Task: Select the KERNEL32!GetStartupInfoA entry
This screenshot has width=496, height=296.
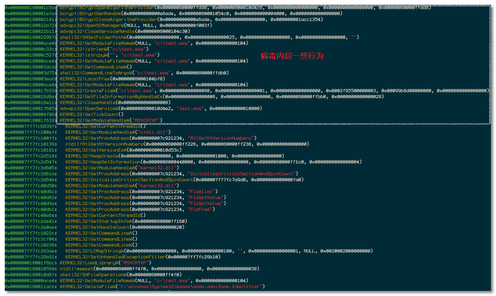Action: (126, 221)
